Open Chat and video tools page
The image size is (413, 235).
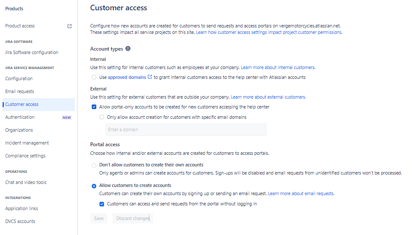point(26,182)
